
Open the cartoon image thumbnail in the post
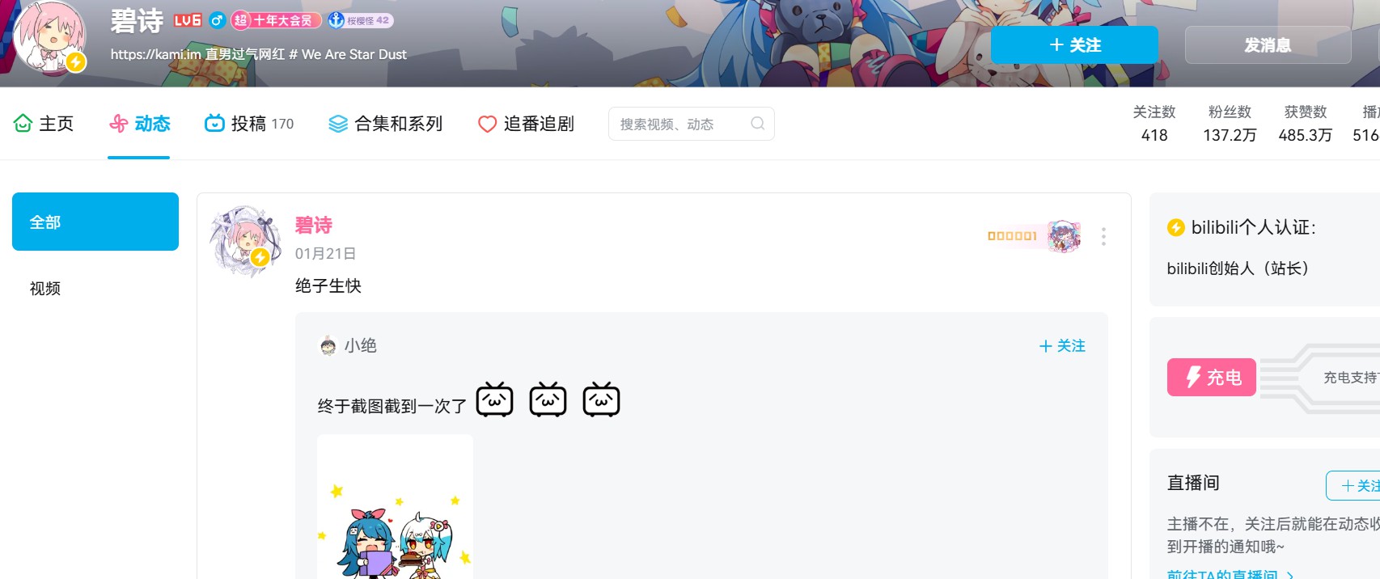point(395,507)
